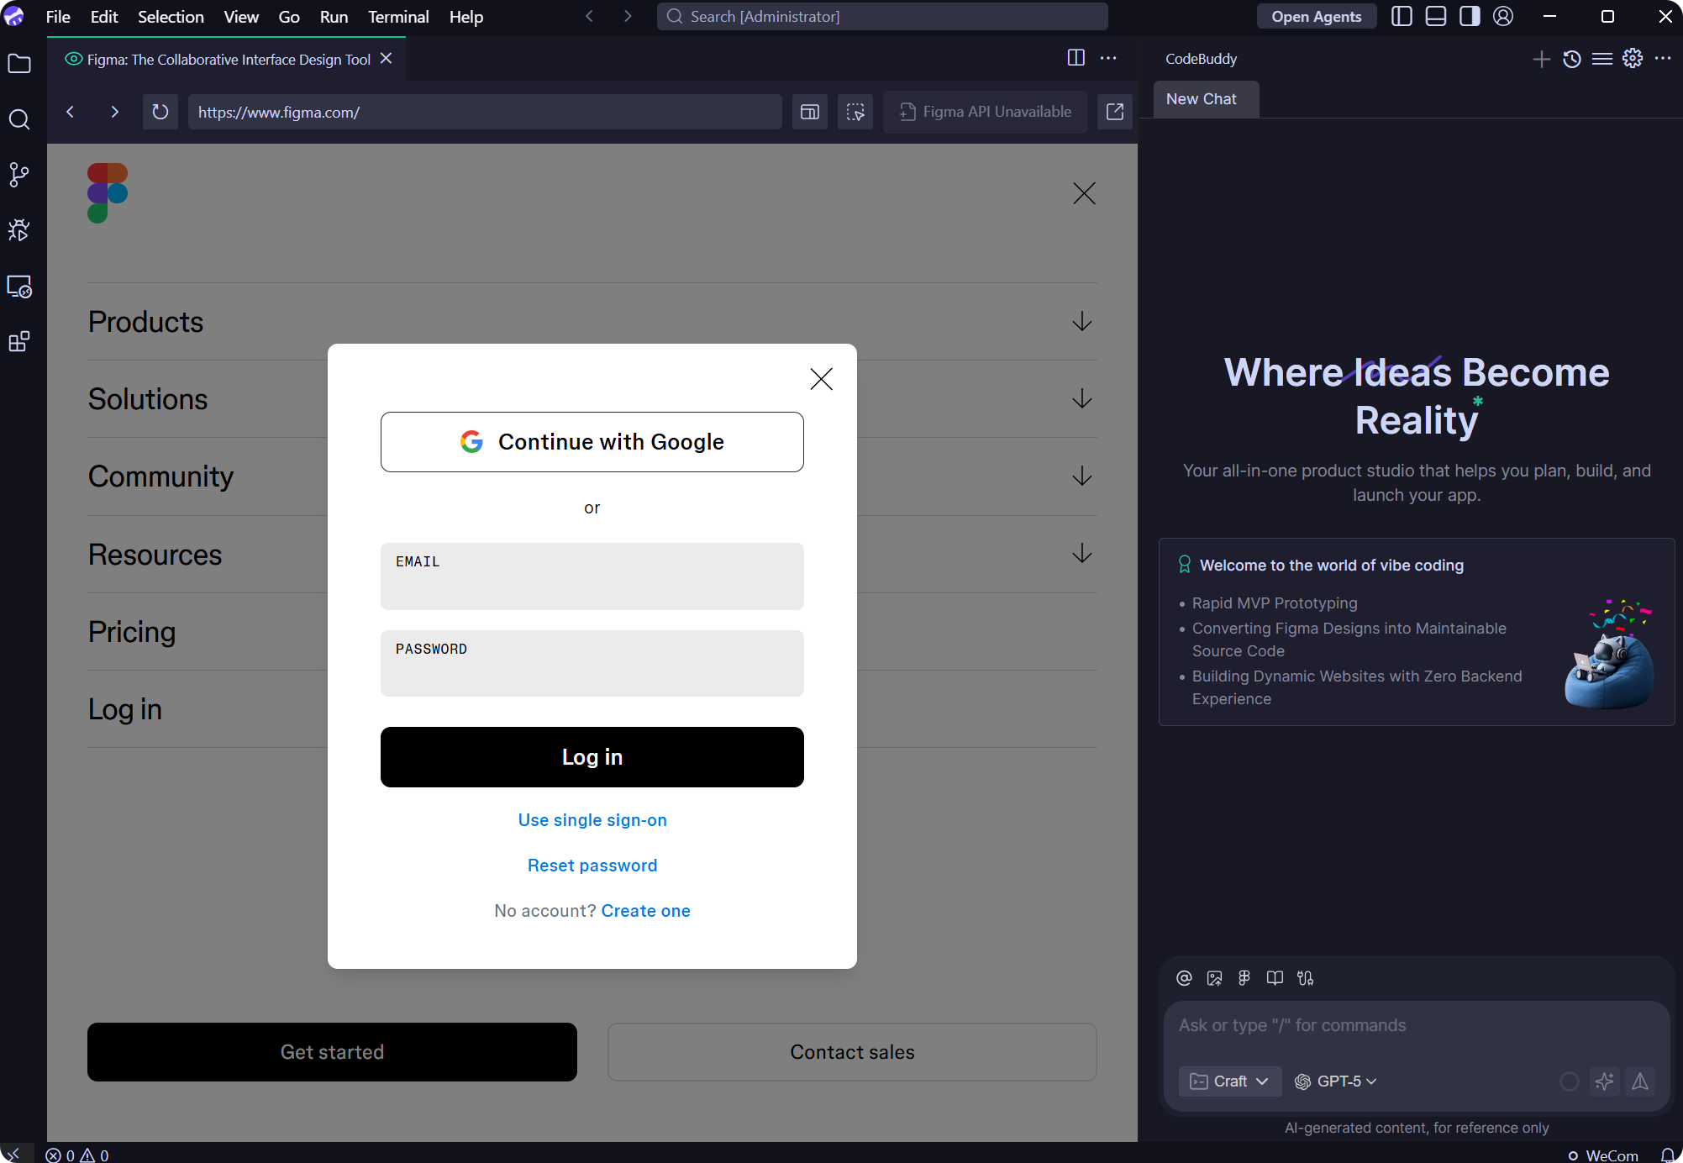Click Use single sign-on link
The width and height of the screenshot is (1683, 1163).
(592, 820)
